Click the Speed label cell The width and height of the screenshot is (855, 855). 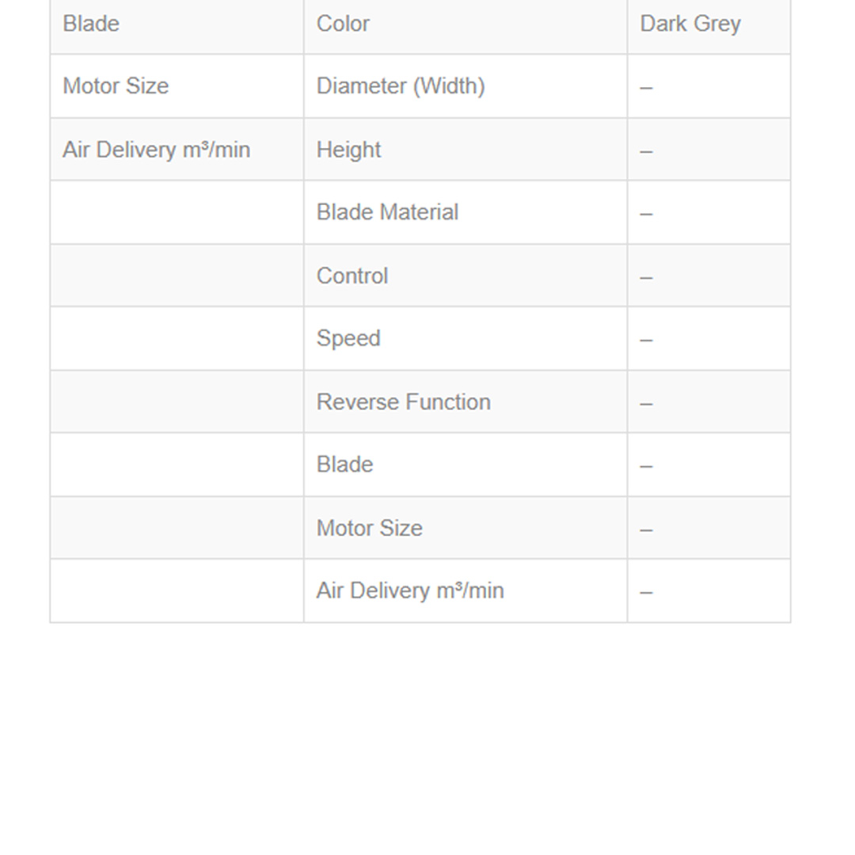(348, 338)
